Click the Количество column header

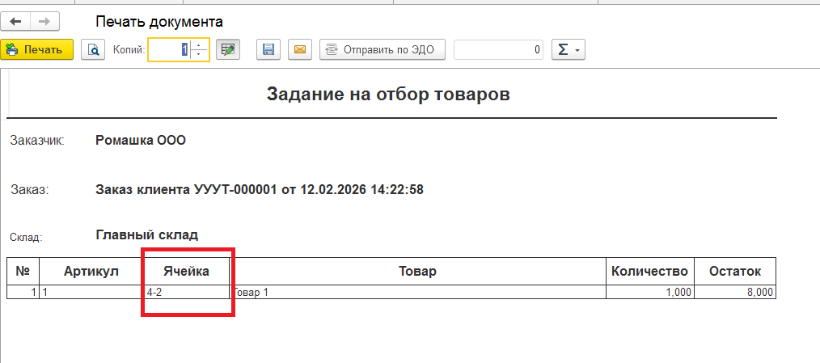(649, 271)
